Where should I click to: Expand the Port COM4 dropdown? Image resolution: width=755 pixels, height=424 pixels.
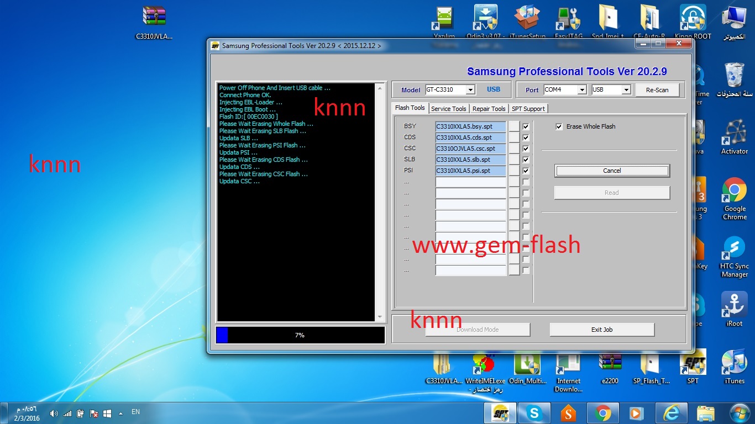tap(581, 89)
